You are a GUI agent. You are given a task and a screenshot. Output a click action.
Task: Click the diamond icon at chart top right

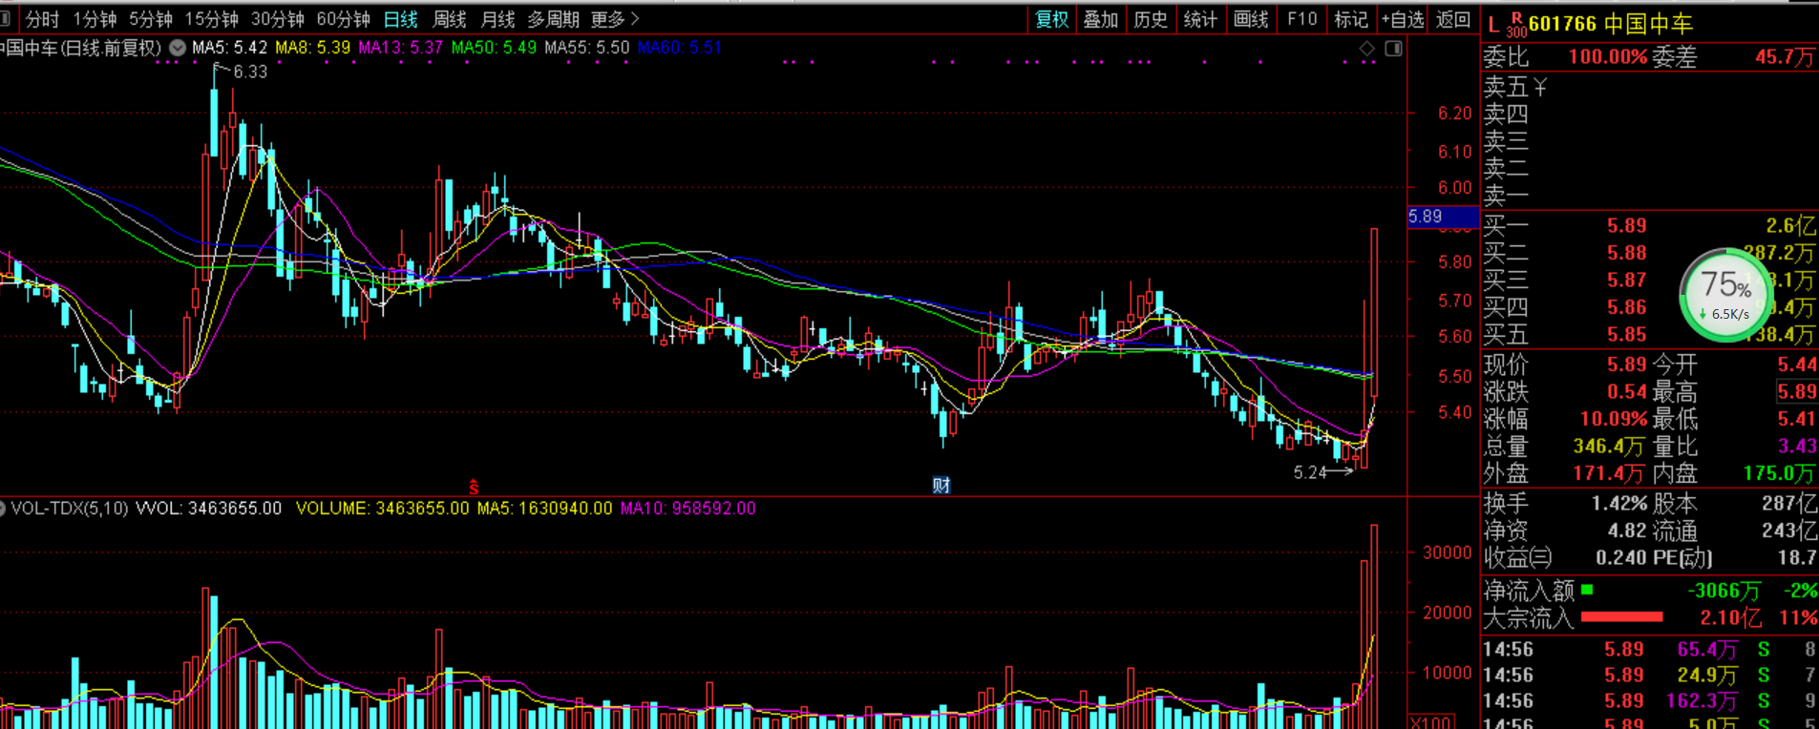(x=1367, y=48)
